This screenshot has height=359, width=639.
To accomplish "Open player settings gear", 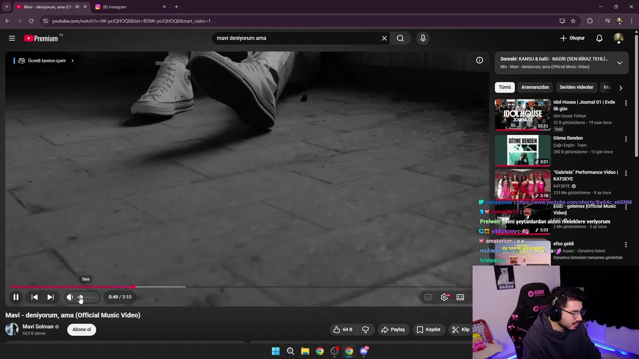I will pyautogui.click(x=444, y=297).
